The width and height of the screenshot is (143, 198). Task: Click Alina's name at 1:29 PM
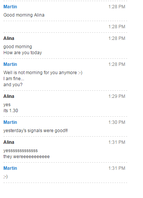pyautogui.click(x=9, y=96)
